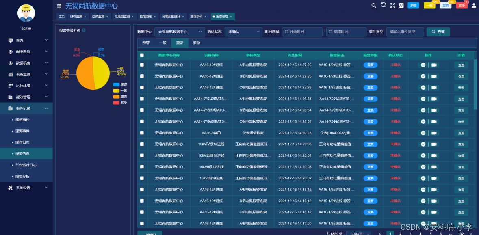Screen dimensions: 479x235
Task: Click the refresh icon in top bar
Action: (x=383, y=5)
